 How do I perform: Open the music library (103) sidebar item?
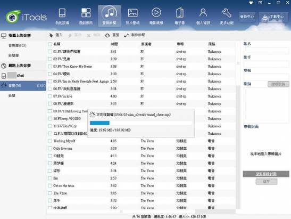18,45
